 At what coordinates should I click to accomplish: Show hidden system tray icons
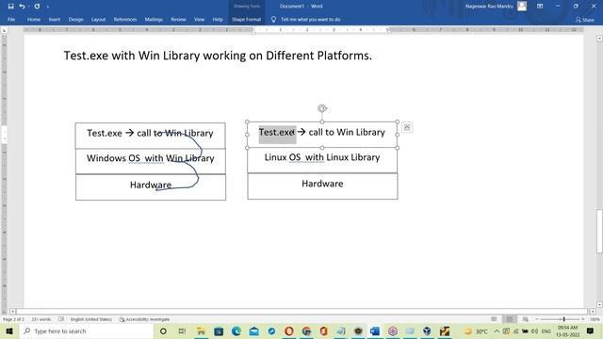pos(497,331)
